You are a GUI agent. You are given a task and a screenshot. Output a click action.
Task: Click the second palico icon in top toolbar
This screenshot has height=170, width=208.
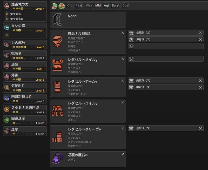[62, 5]
